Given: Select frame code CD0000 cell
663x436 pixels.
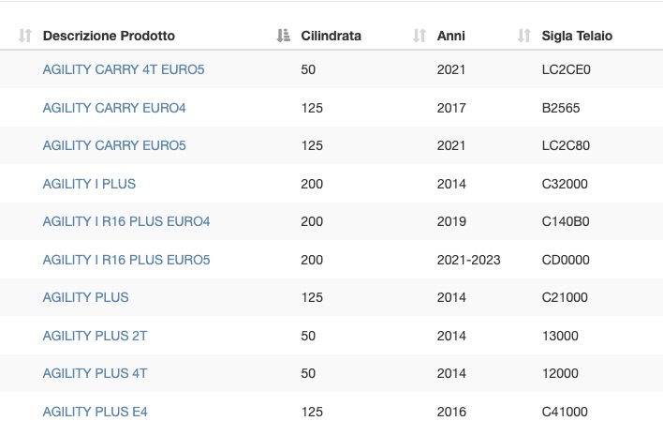Looking at the screenshot, I should tap(566, 260).
